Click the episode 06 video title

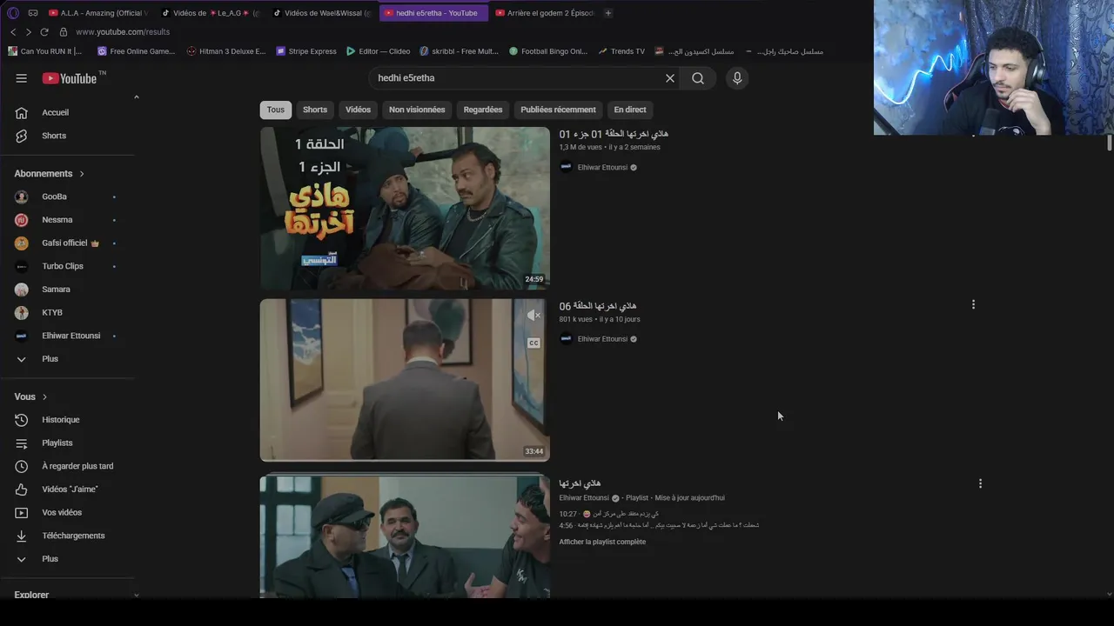[598, 306]
